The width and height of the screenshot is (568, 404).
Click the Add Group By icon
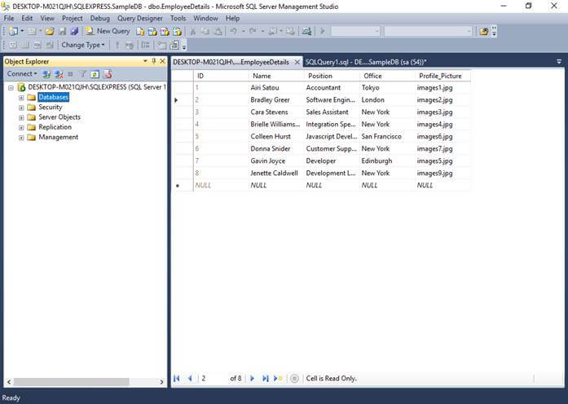click(146, 45)
